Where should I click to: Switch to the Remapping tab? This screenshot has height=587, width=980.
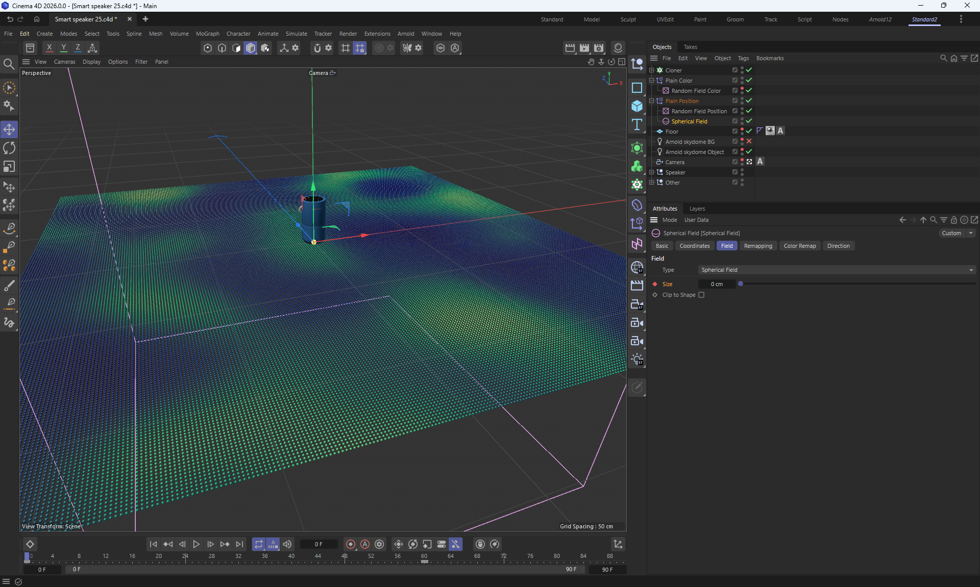pyautogui.click(x=758, y=246)
